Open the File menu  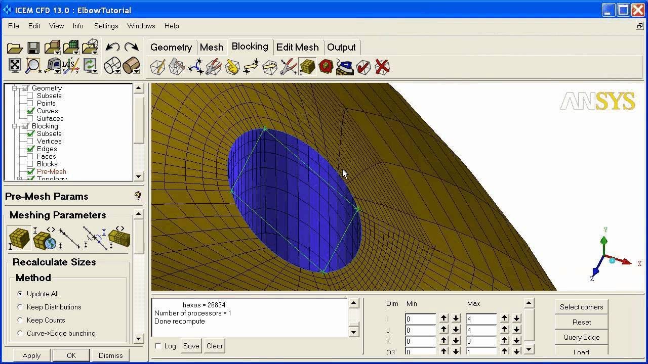pos(14,26)
